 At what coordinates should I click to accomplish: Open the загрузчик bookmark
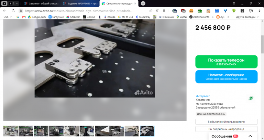[56, 17]
